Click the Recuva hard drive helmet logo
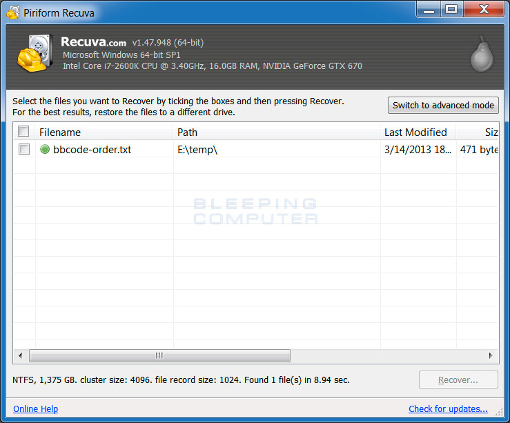 (x=32, y=53)
